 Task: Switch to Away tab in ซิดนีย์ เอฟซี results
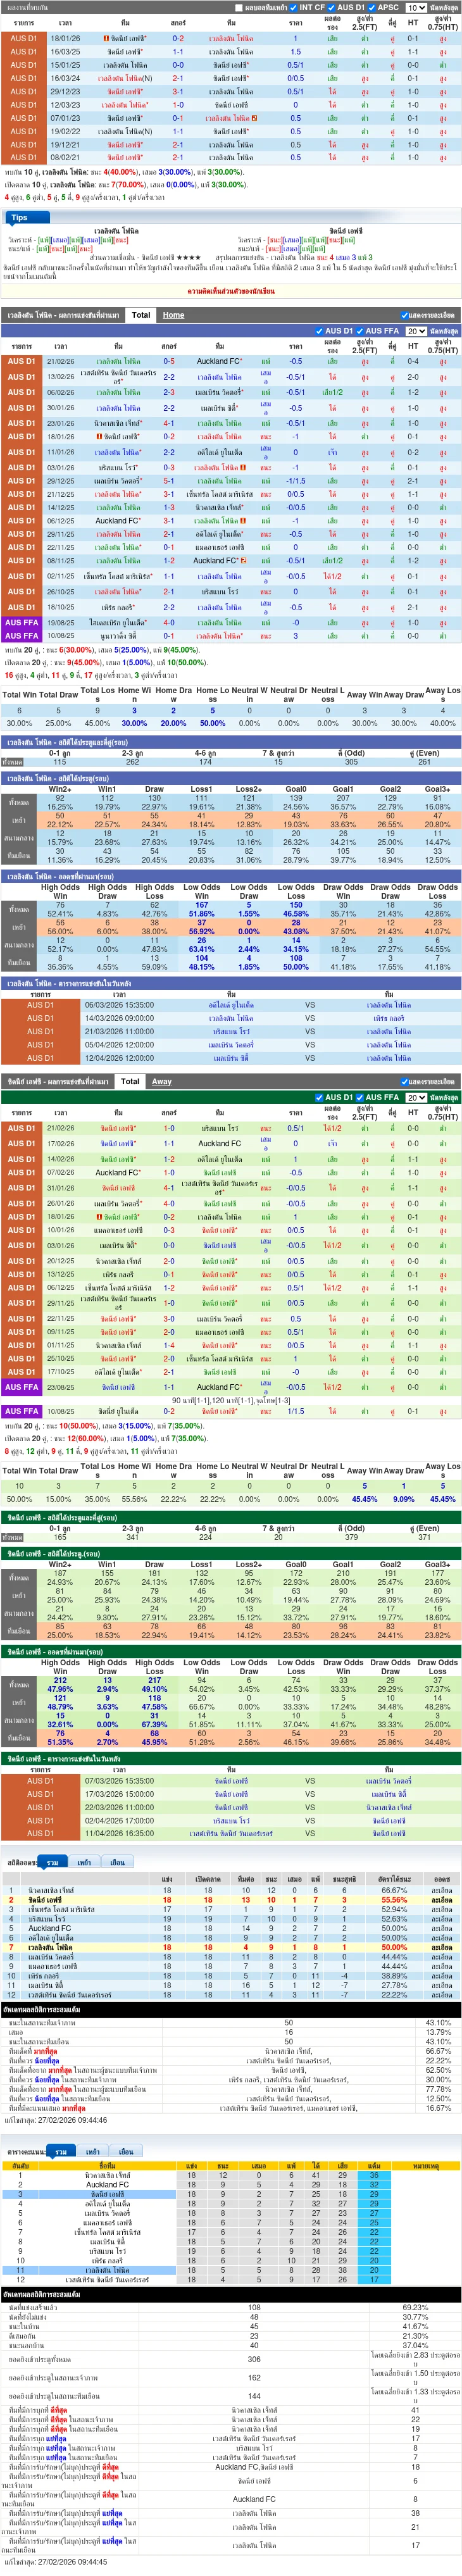point(161,1081)
